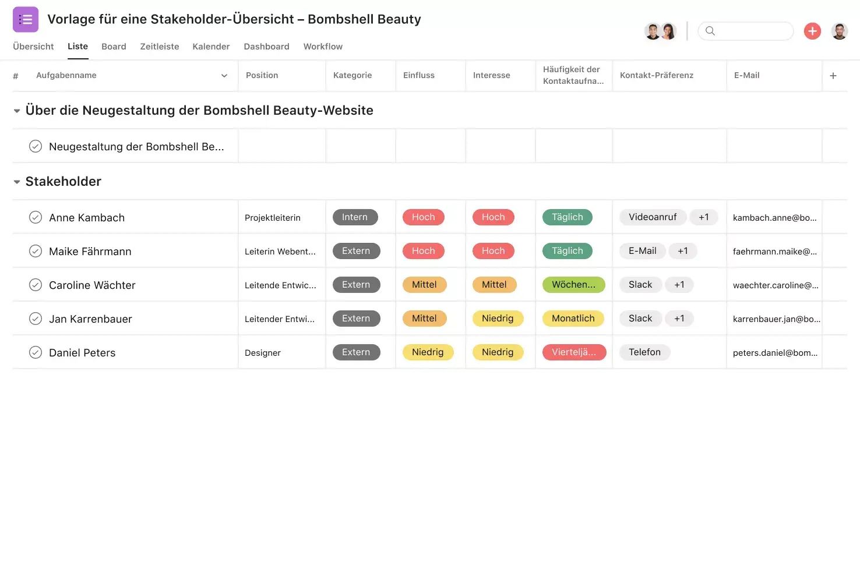The height and width of the screenshot is (573, 860).
Task: Open the Daniel Peters task name
Action: [82, 353]
